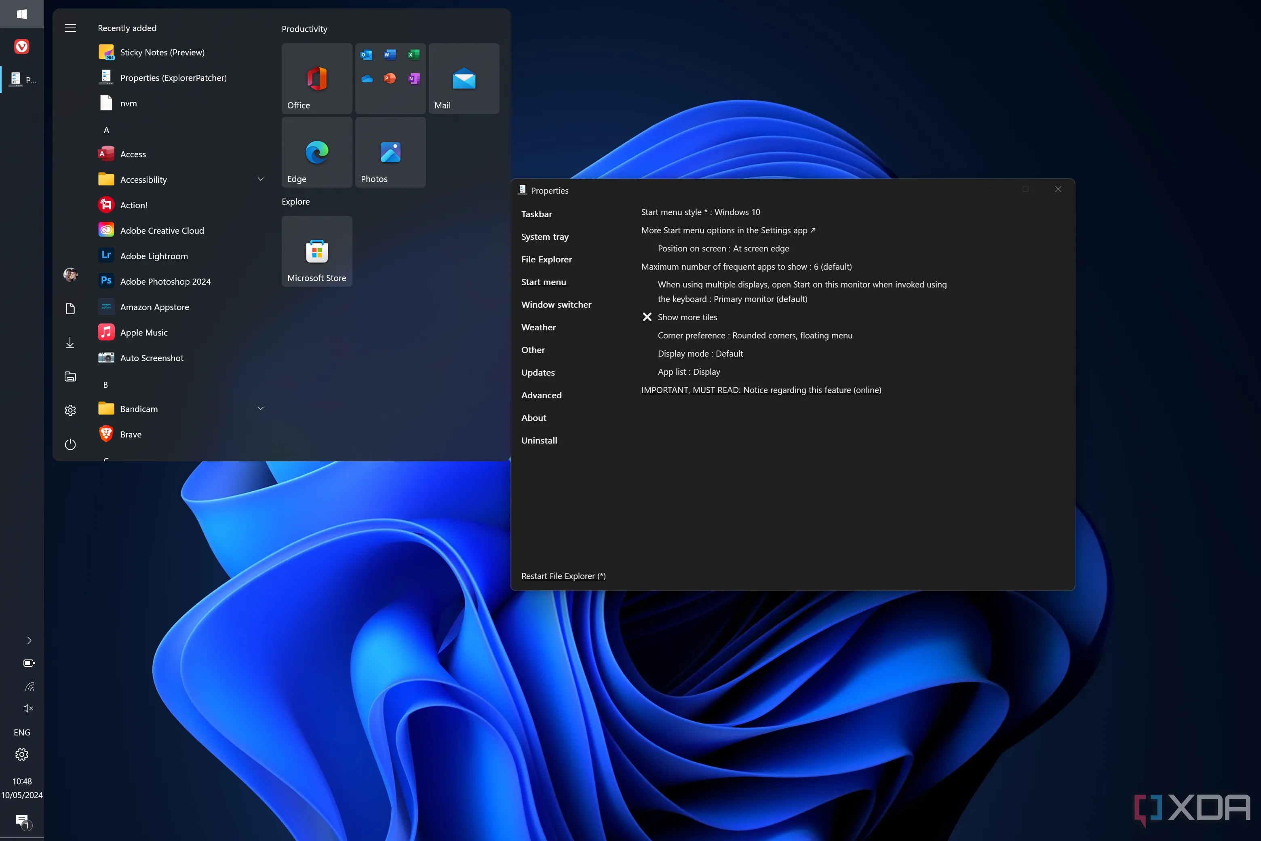Change the Position on screen setting
This screenshot has height=841, width=1261.
click(723, 248)
